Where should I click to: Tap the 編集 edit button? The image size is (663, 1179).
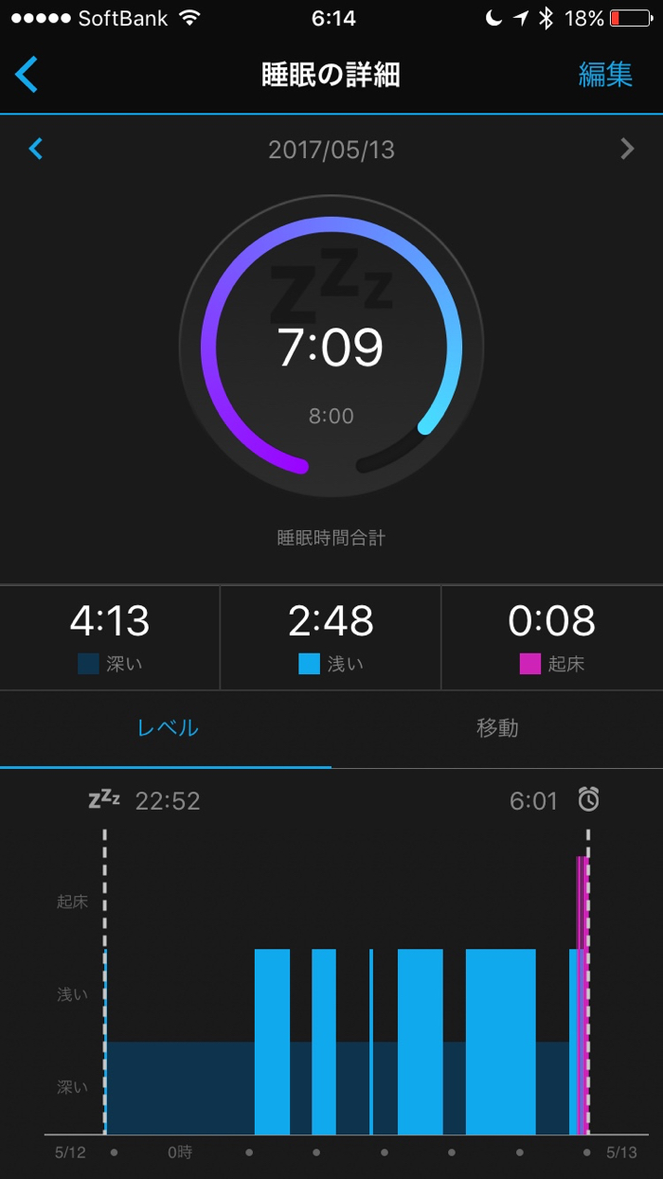[x=605, y=75]
